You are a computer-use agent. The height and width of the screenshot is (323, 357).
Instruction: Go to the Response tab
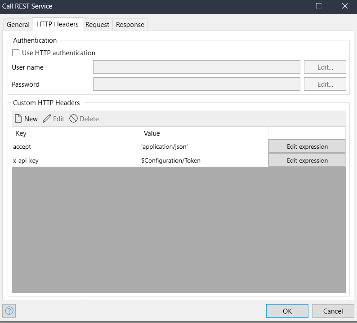[x=130, y=25]
